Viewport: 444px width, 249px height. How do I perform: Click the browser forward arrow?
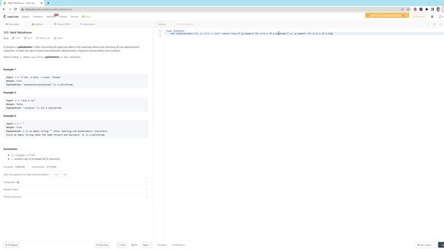[9, 9]
